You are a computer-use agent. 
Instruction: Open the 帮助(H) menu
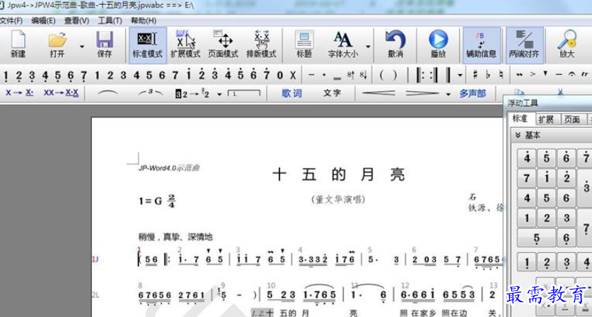(144, 20)
